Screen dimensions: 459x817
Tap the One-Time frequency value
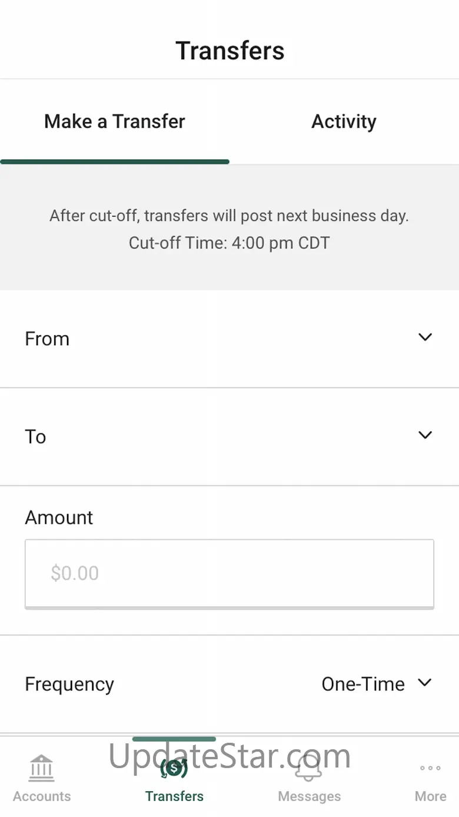pos(362,684)
